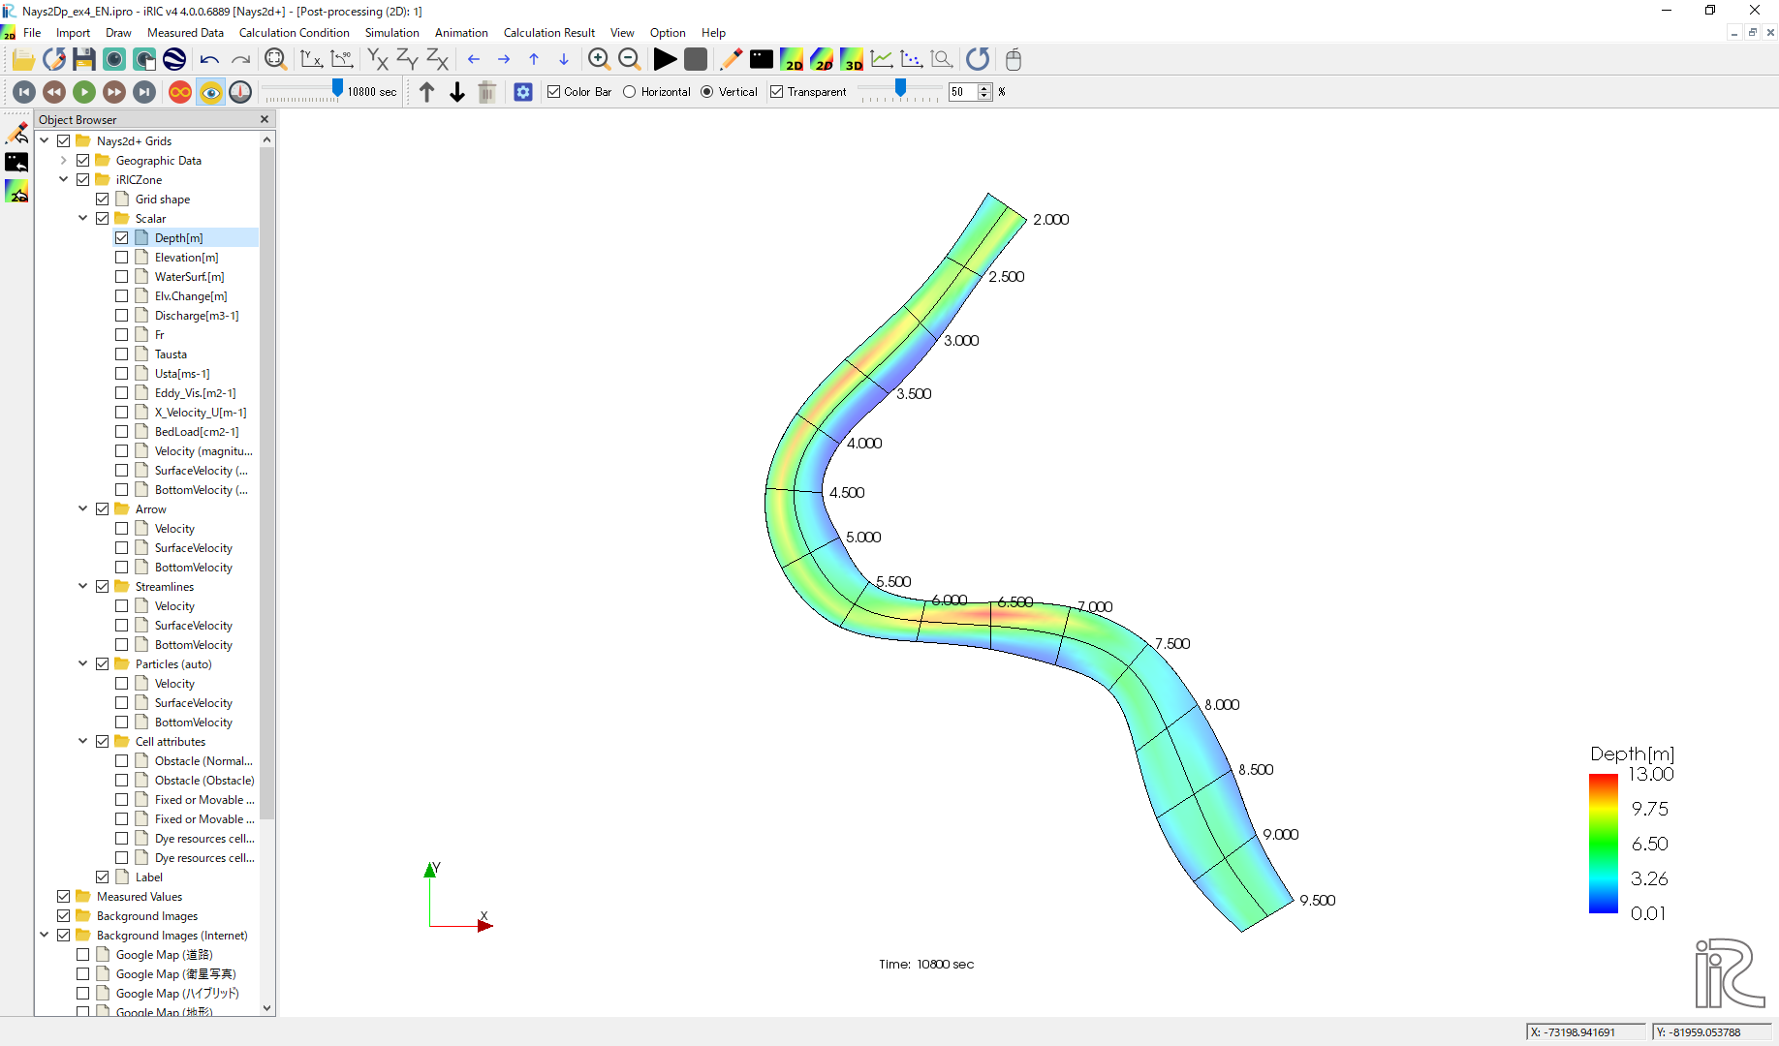Select the Discharge[m3-1] tree item

coord(197,316)
